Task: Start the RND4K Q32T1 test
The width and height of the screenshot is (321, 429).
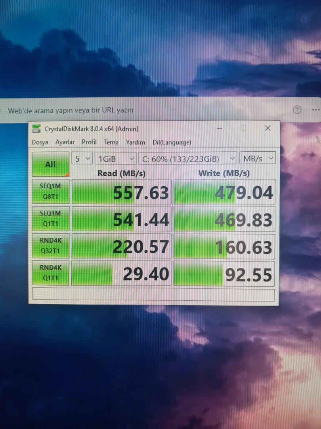Action: (50, 245)
